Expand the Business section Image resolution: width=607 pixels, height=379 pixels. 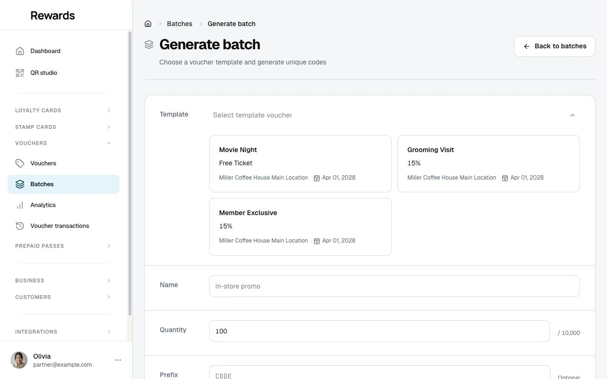click(64, 280)
